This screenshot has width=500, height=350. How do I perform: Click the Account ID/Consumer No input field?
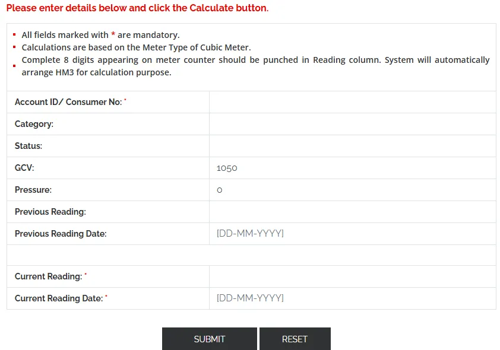click(x=352, y=102)
